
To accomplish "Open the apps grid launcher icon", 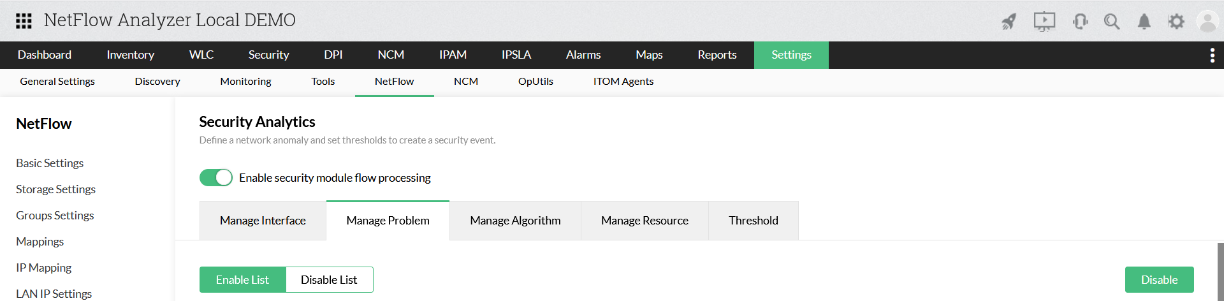I will pos(24,21).
